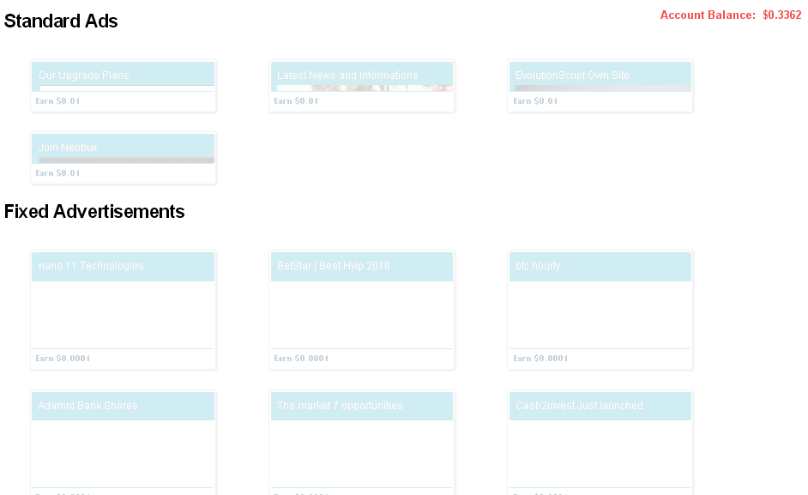
Task: Click 'Earn $0.01' under Our Upgrade Plans
Action: pos(57,101)
